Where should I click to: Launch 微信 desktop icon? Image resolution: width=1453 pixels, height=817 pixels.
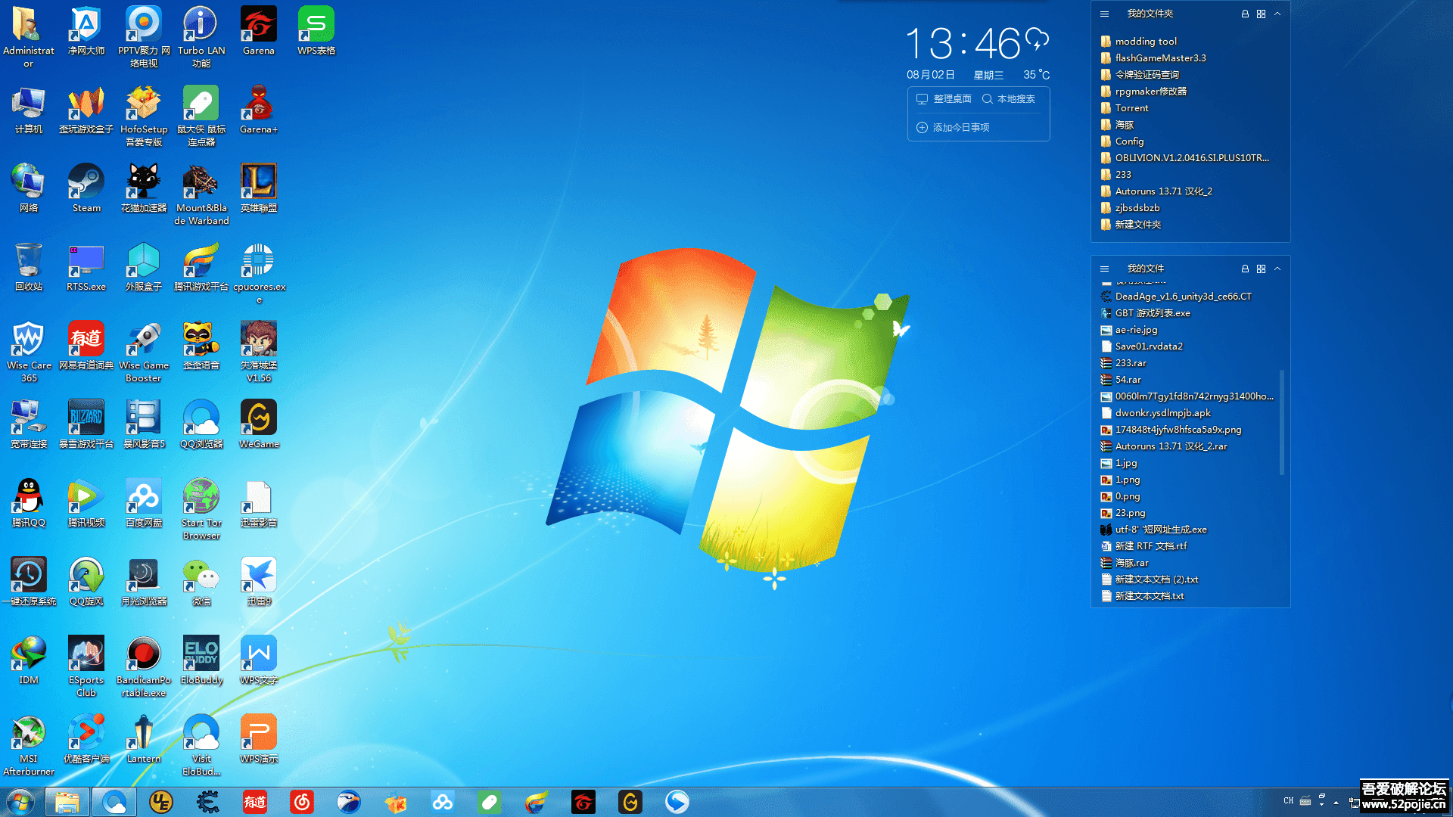click(201, 582)
